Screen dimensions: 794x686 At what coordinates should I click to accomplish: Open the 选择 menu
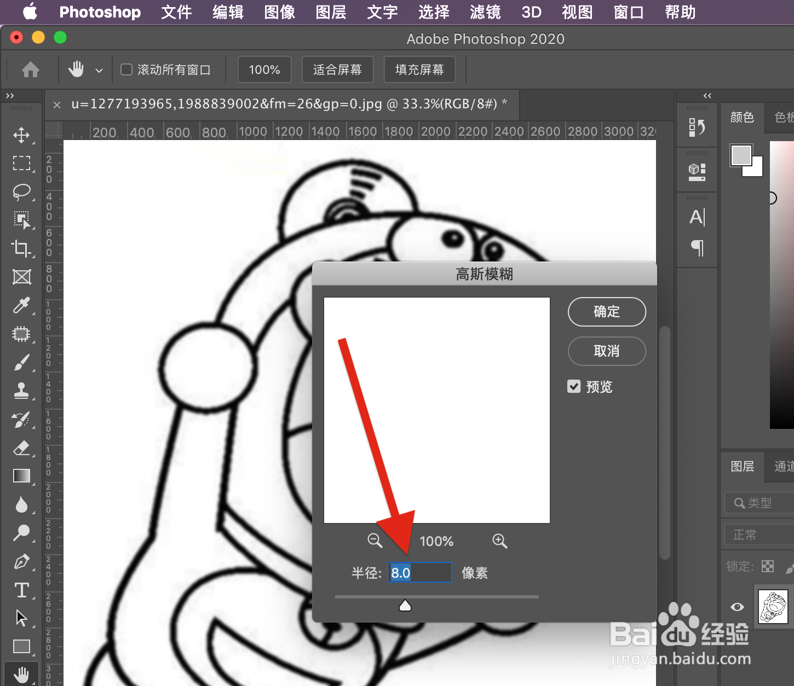click(x=434, y=12)
